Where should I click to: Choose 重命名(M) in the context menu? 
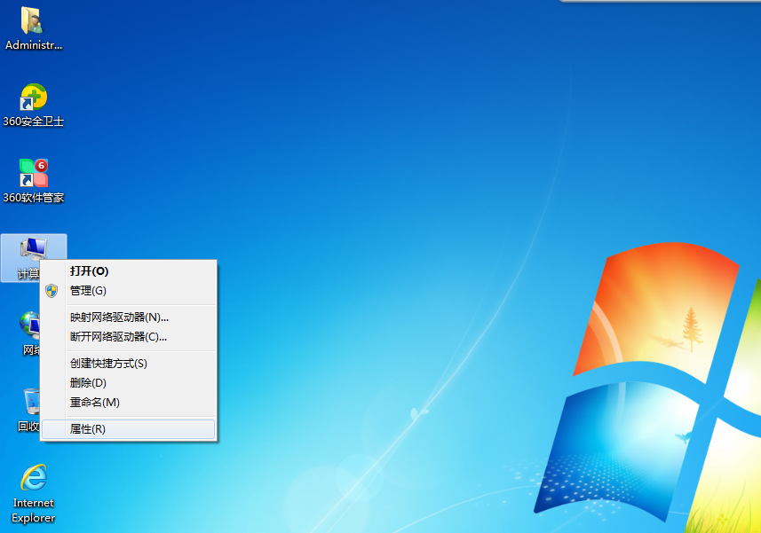tap(129, 402)
